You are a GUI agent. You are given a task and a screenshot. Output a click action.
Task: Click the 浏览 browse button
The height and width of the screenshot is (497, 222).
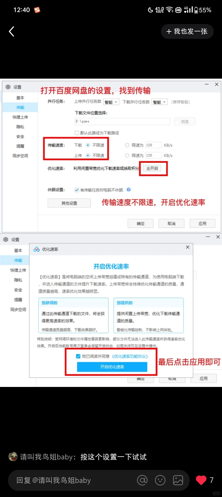pyautogui.click(x=185, y=121)
